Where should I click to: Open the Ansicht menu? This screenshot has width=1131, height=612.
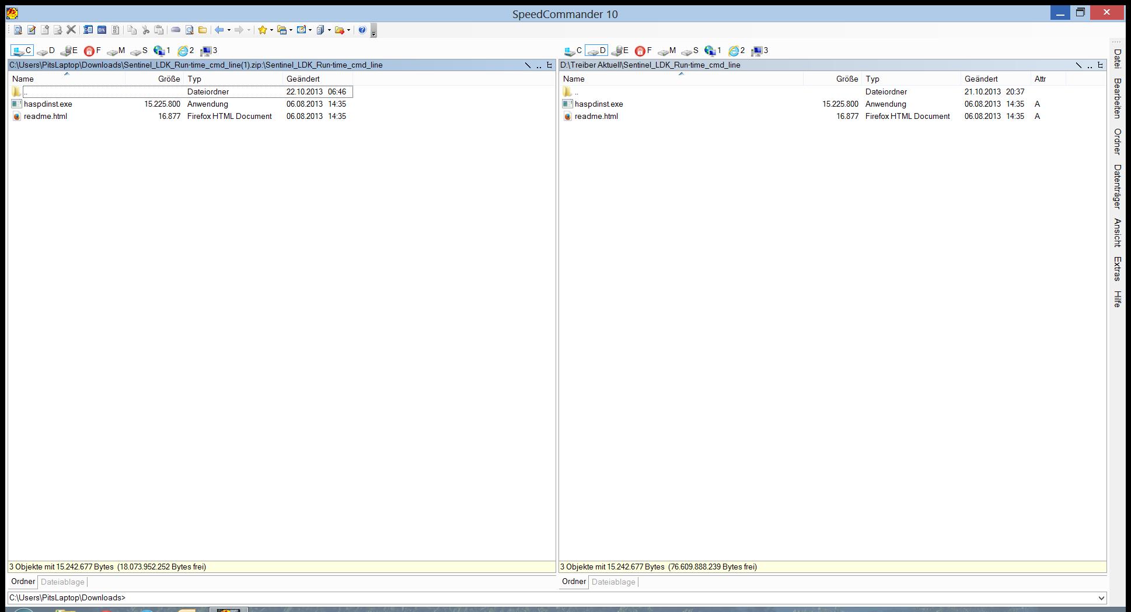pyautogui.click(x=1117, y=233)
